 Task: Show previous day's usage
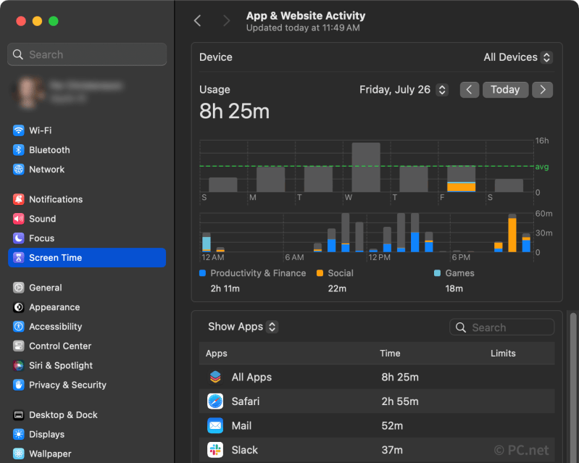[x=470, y=90]
